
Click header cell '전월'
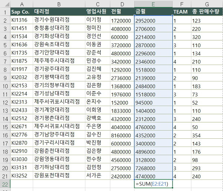[122, 11]
